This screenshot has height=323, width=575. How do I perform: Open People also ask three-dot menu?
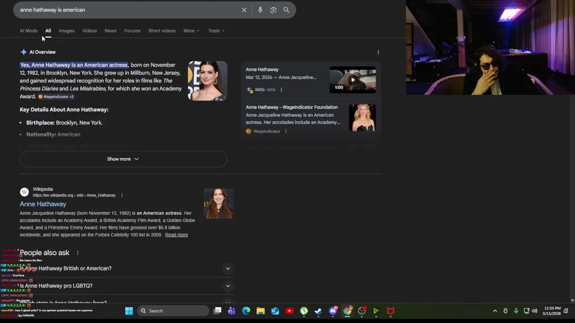pos(77,253)
